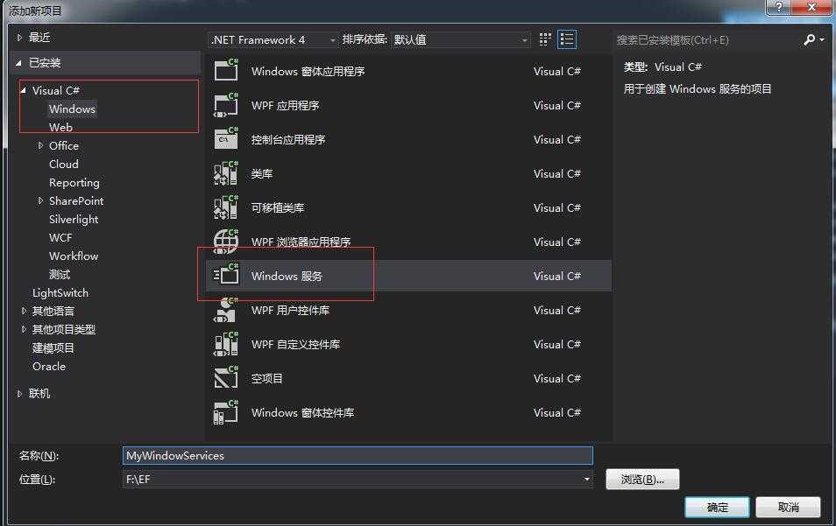Click the Windows 窗体控件库 template icon

click(x=226, y=412)
